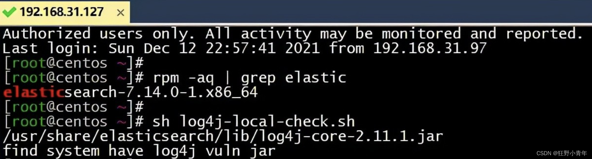
Task: Click the empty tab bar area
Action: [x=361, y=12]
